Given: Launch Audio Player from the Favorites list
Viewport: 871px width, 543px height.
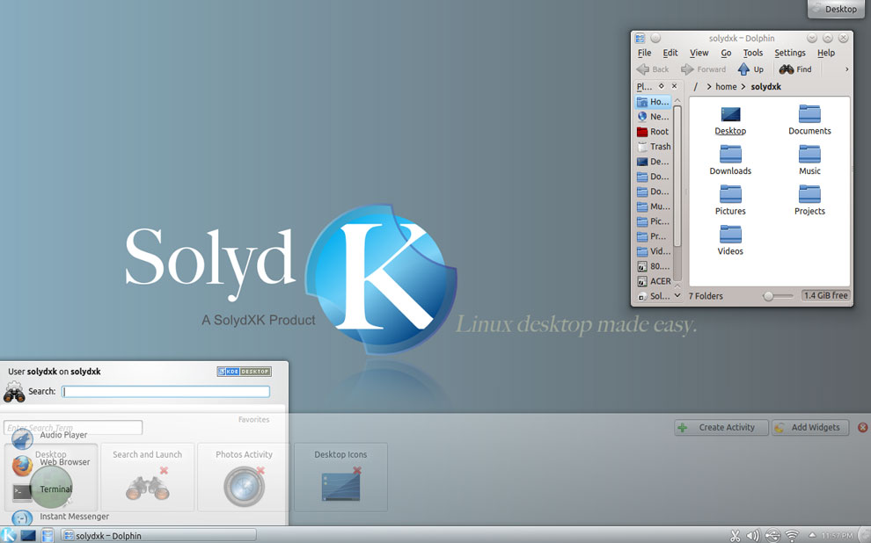Looking at the screenshot, I should 50,437.
